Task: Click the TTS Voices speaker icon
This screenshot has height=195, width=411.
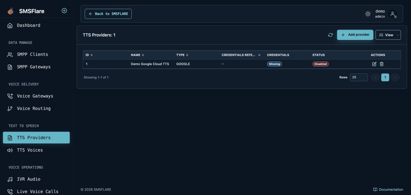Action: point(10,150)
